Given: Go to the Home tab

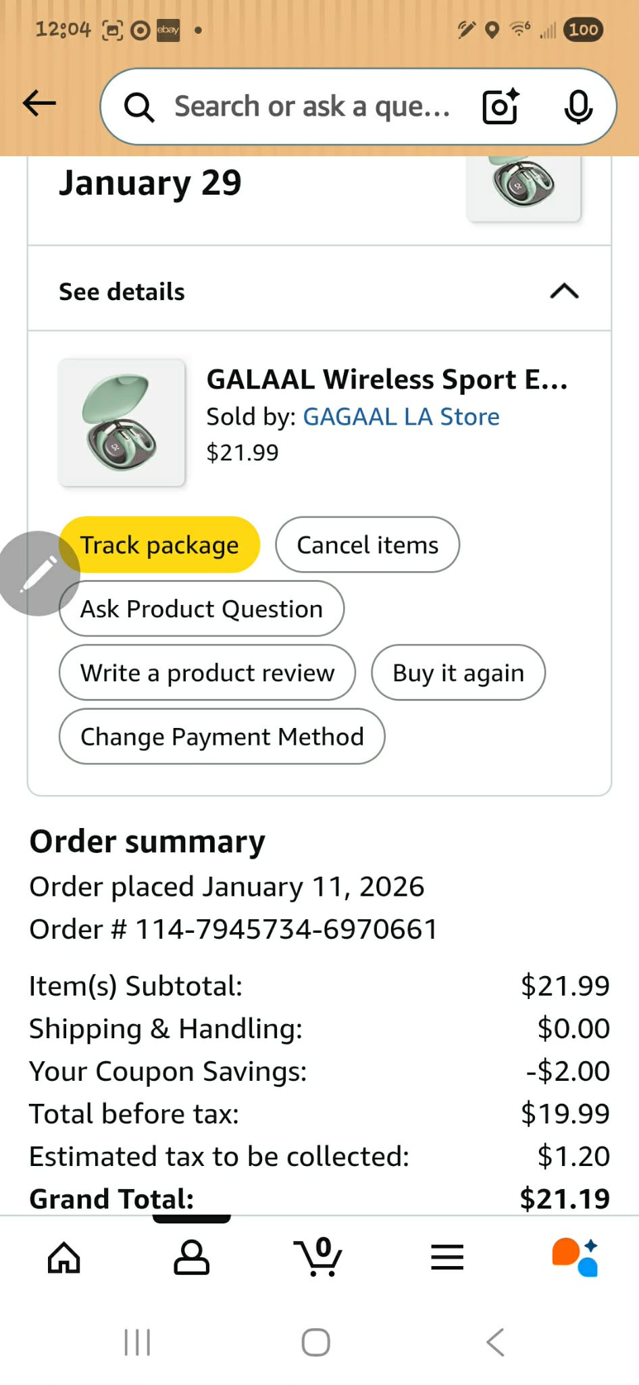Looking at the screenshot, I should click(64, 1258).
